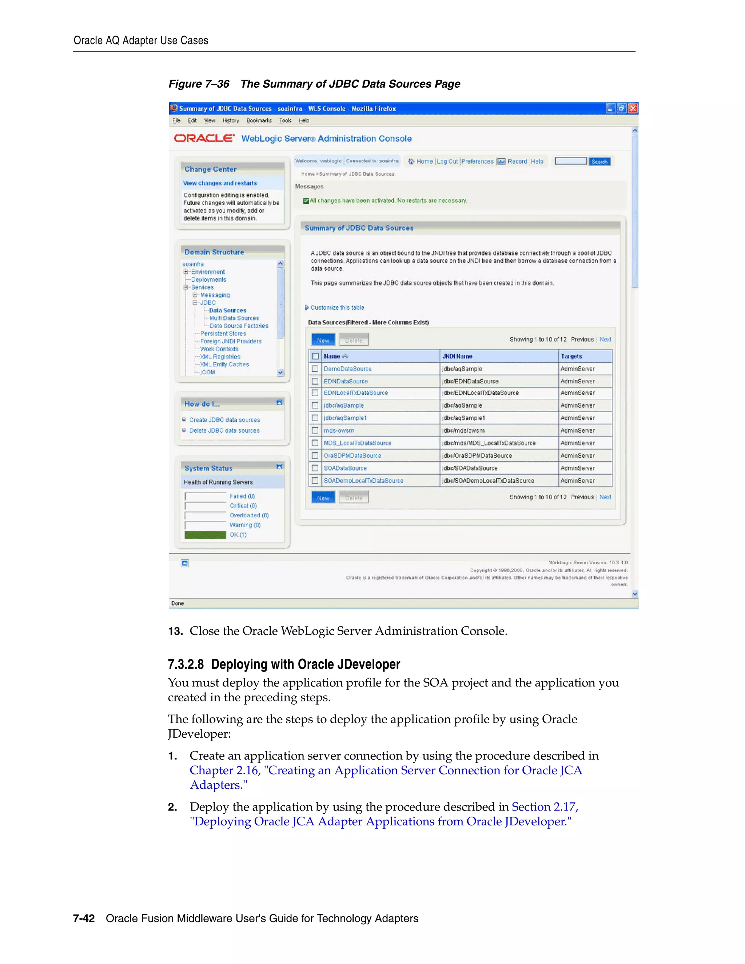
Task: Open the Warning (0) status link
Action: pos(245,525)
